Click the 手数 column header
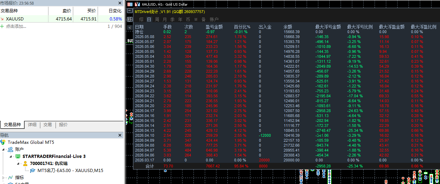This screenshot has width=440, height=184. coord(168,27)
